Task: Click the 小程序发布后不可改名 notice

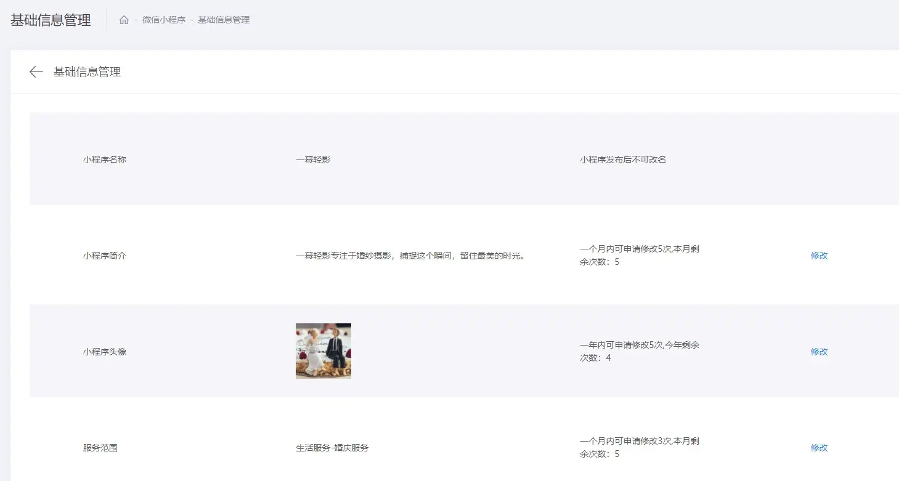Action: click(623, 160)
